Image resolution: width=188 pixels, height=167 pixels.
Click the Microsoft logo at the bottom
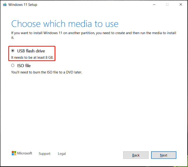pos(22,153)
